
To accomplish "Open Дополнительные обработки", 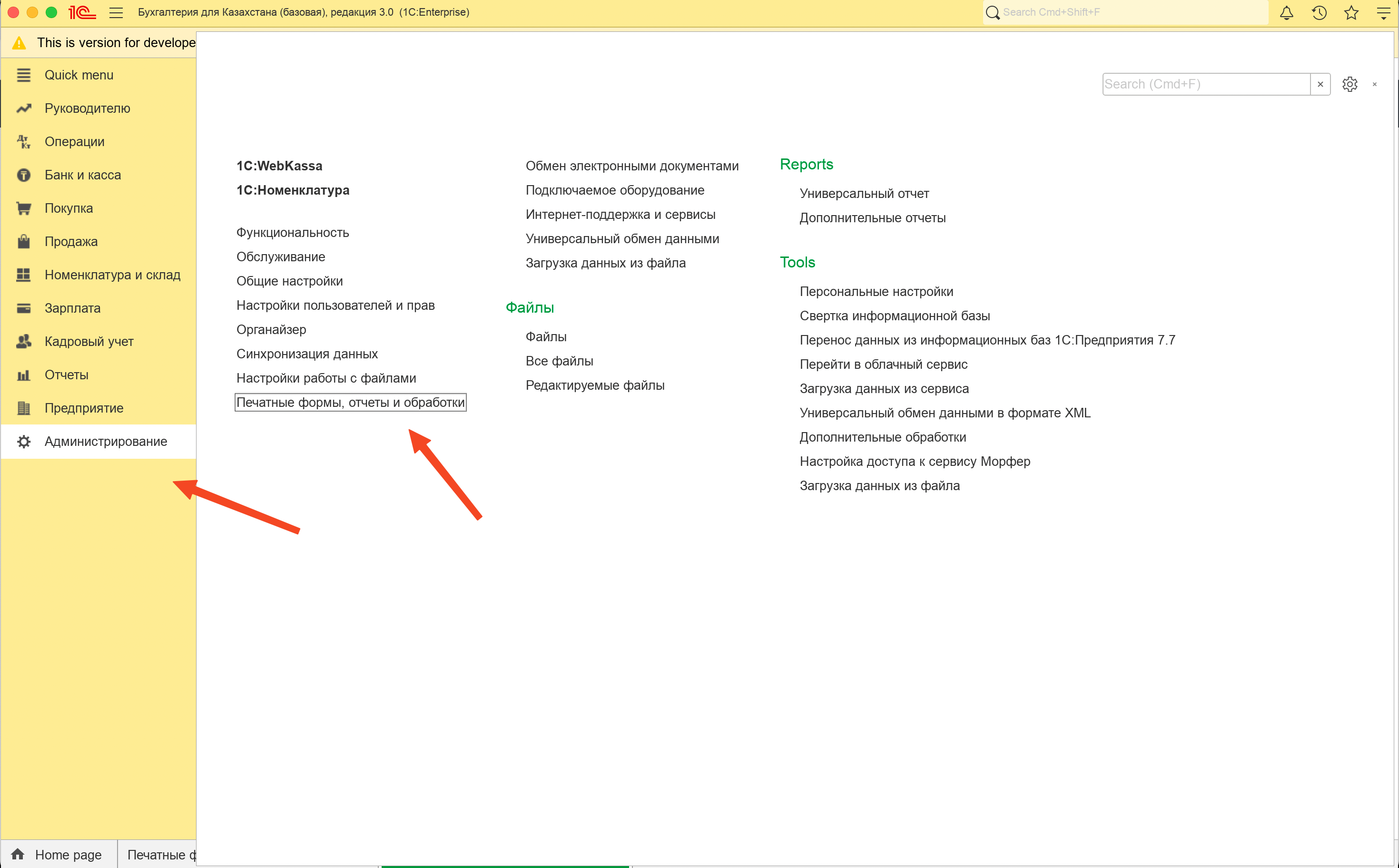I will [883, 437].
